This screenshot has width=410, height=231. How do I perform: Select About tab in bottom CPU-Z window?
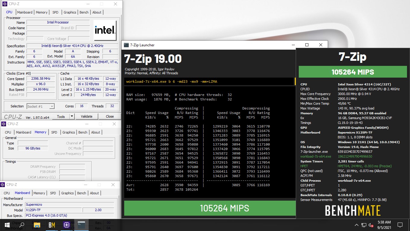click(94, 193)
